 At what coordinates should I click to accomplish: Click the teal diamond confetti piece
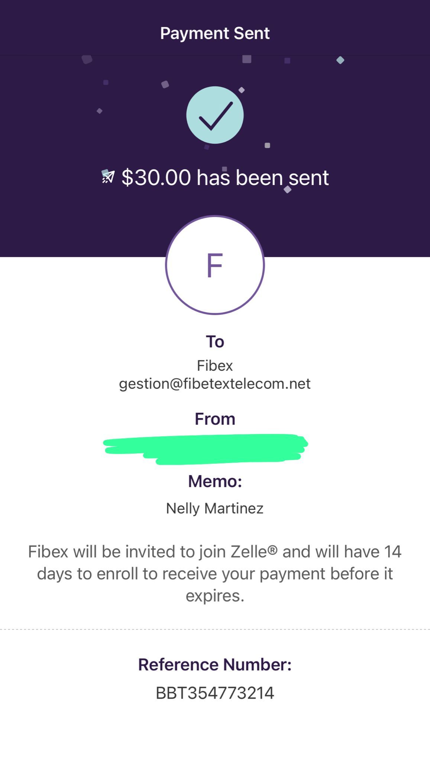tap(340, 60)
